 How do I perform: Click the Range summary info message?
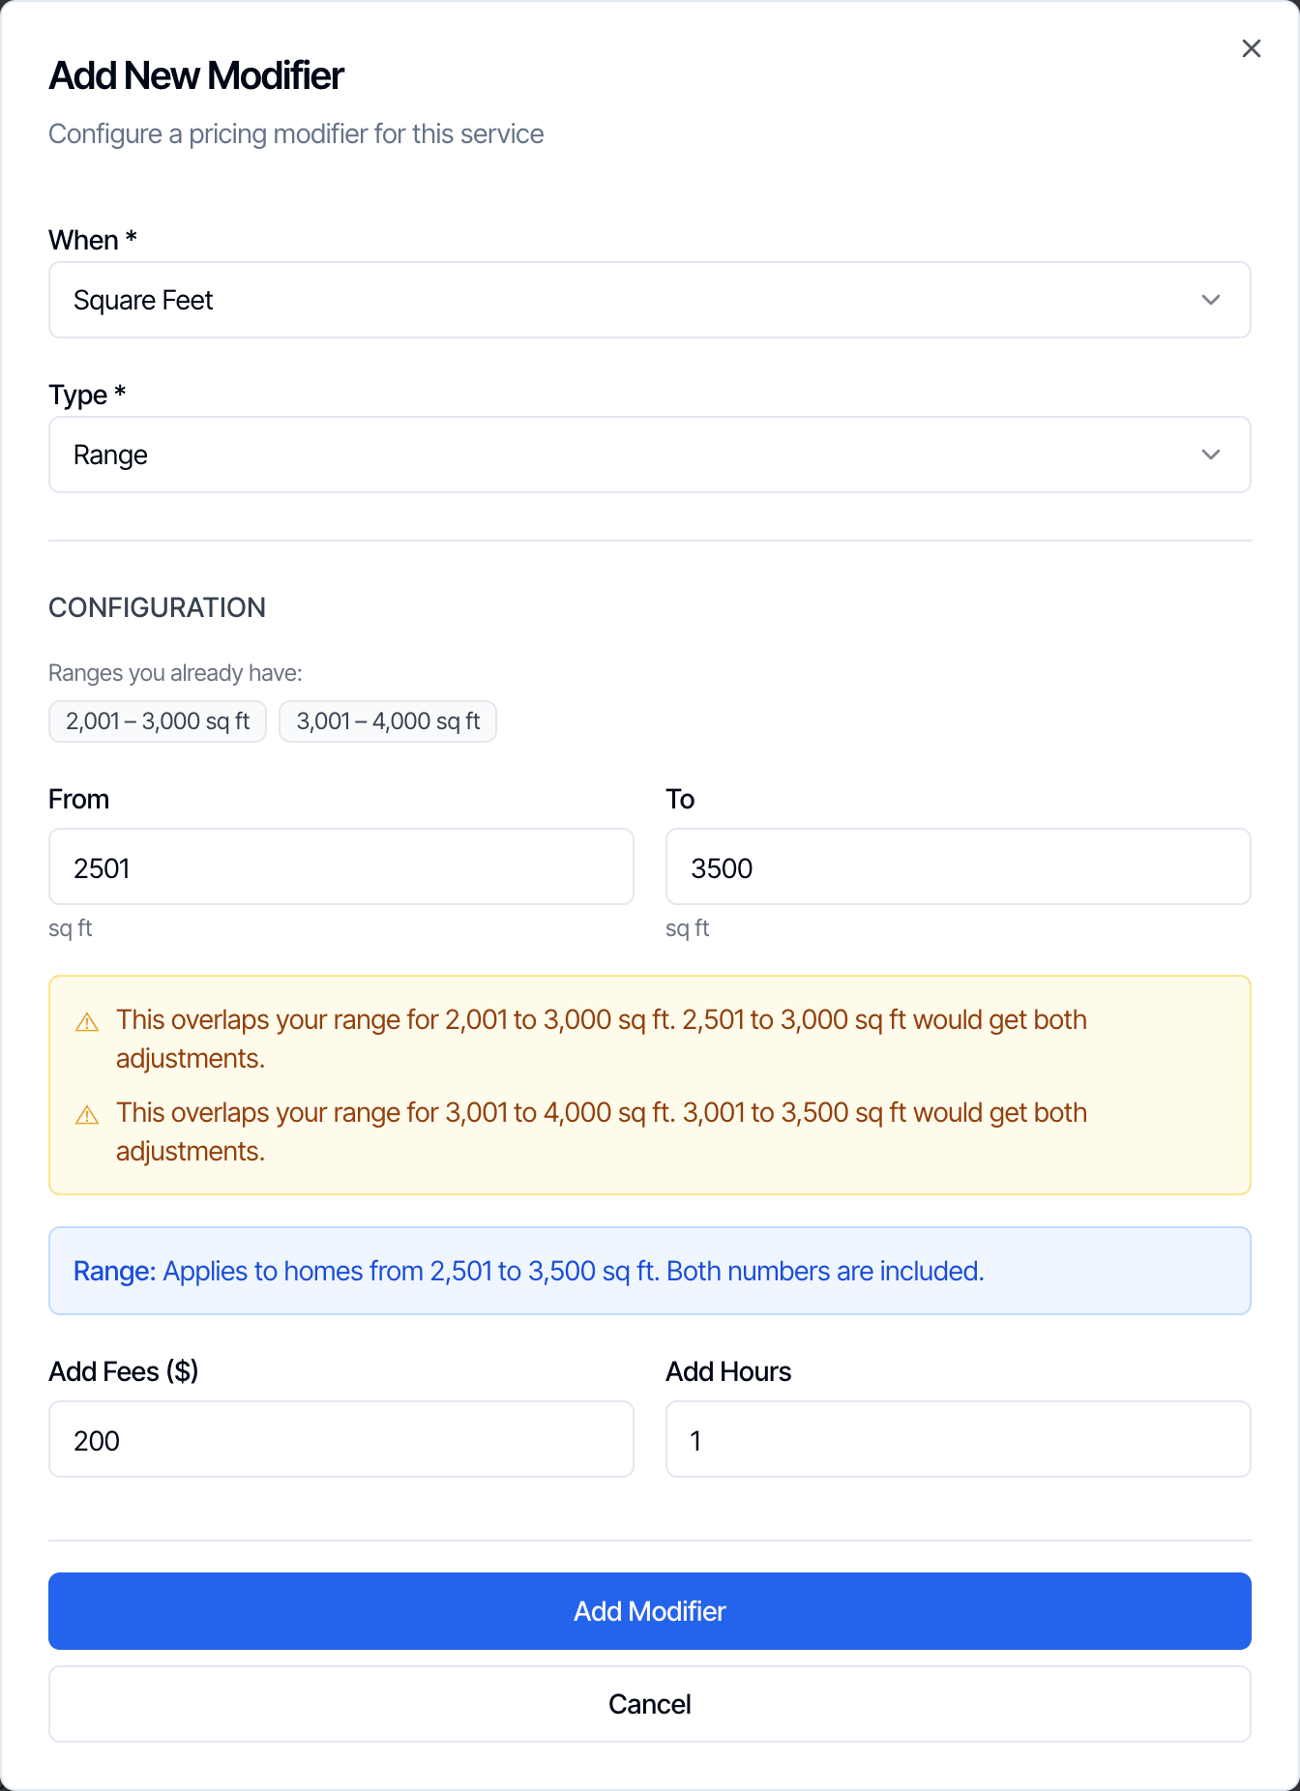click(650, 1271)
